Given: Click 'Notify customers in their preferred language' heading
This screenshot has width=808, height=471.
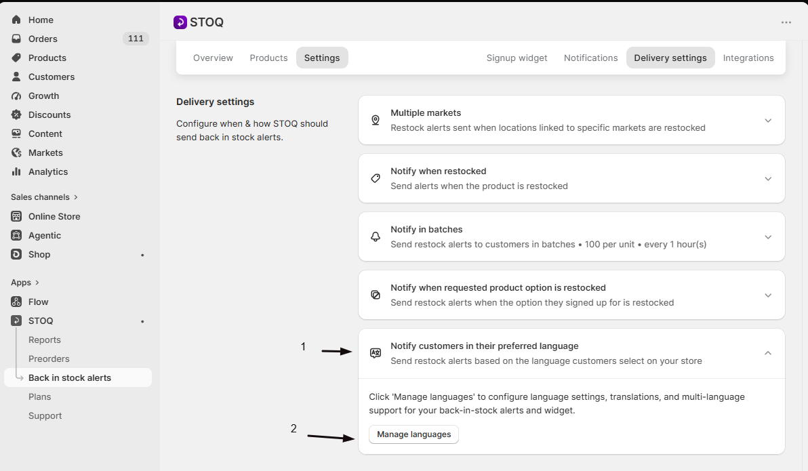Looking at the screenshot, I should tap(485, 346).
